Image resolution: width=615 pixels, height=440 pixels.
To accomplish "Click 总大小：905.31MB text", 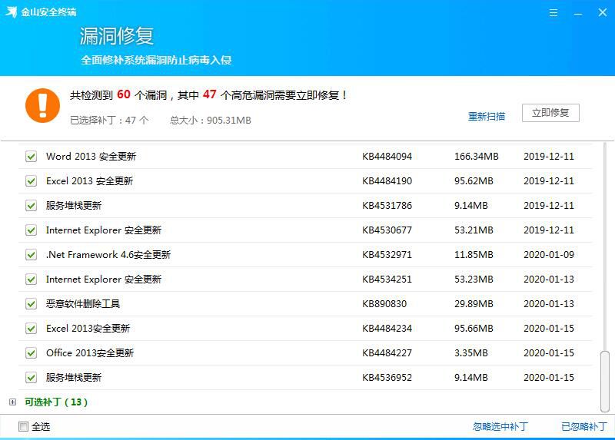I will [x=210, y=121].
